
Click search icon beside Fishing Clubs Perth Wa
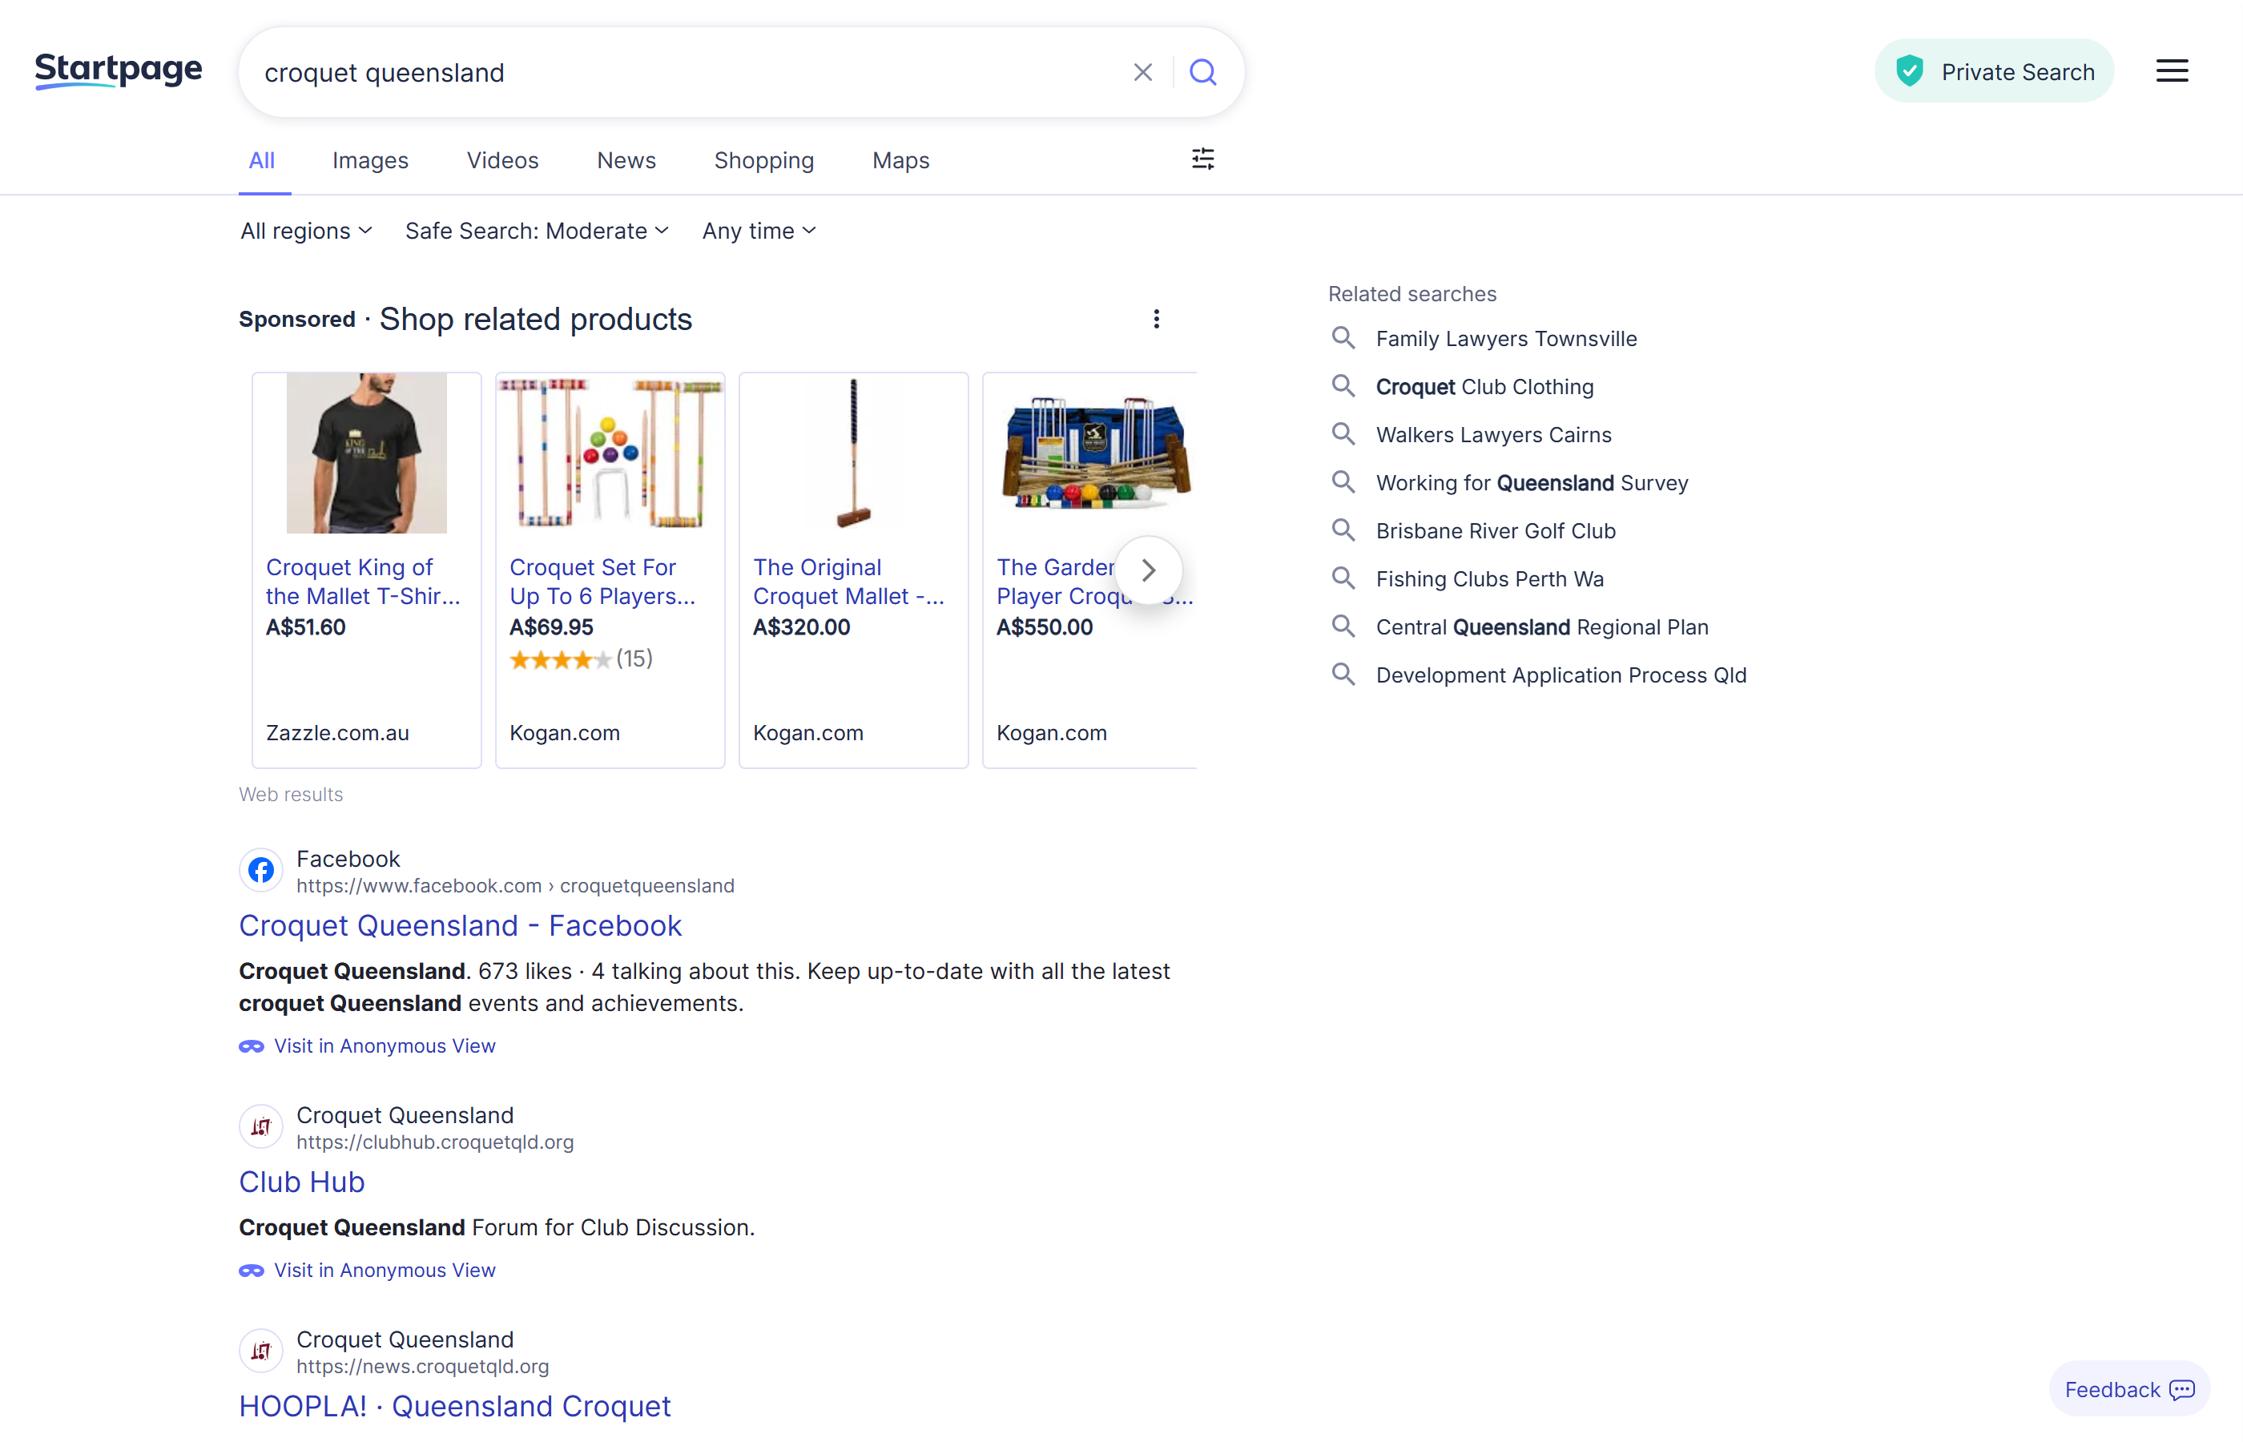click(x=1343, y=578)
